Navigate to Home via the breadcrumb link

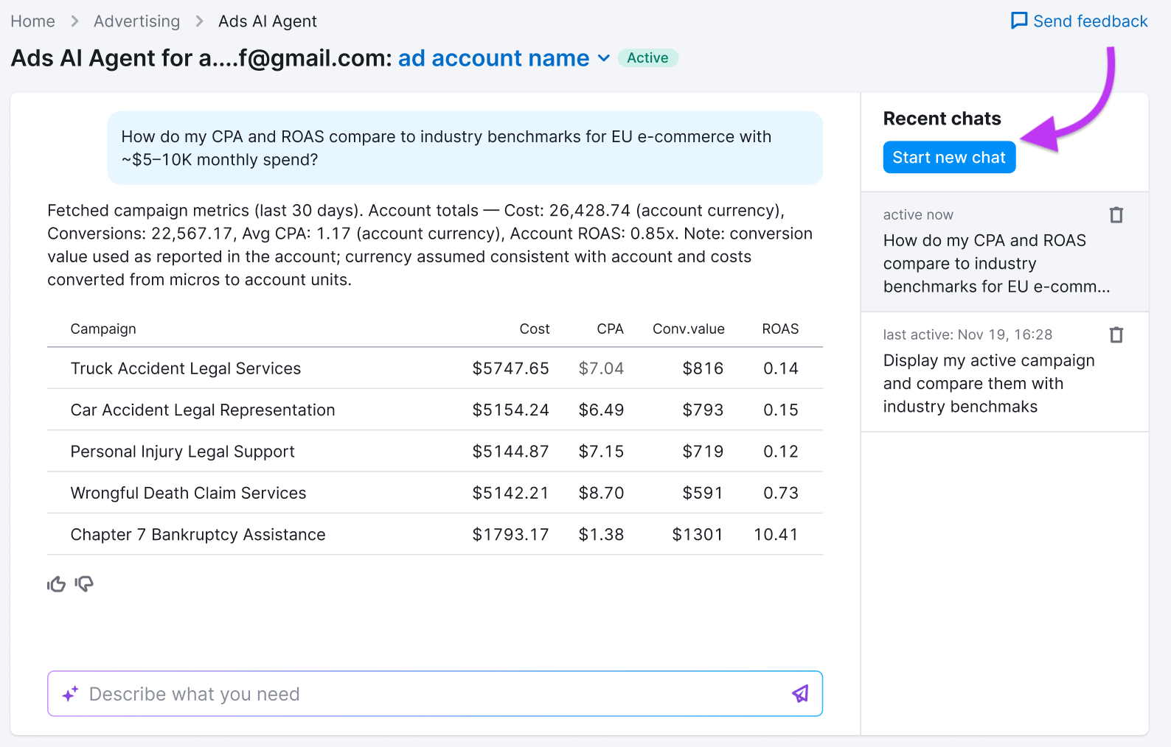32,21
